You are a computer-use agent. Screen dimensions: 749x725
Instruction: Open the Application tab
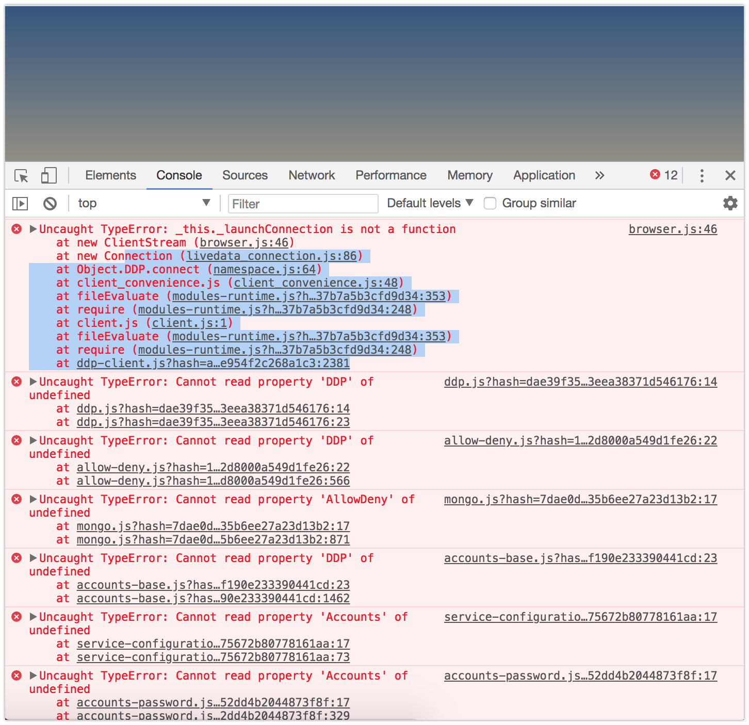[x=544, y=175]
